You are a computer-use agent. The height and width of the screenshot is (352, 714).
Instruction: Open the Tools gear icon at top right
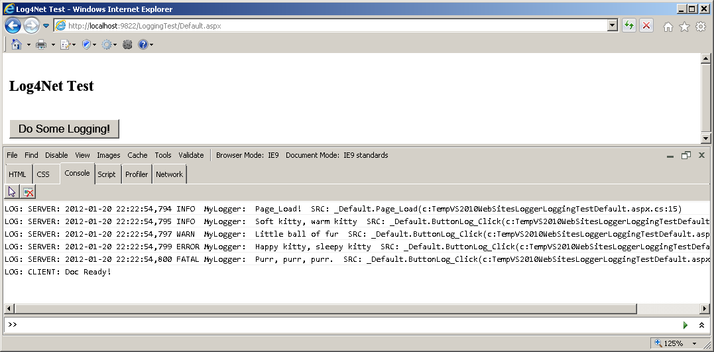pyautogui.click(x=701, y=27)
